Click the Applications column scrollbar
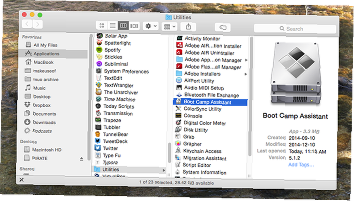The width and height of the screenshot is (354, 201). point(170,153)
